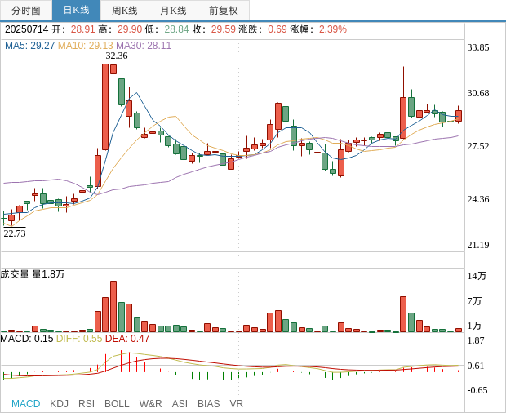Click the tall red candle below 32.36
Viewport: 506px width, 413px height.
coord(105,107)
